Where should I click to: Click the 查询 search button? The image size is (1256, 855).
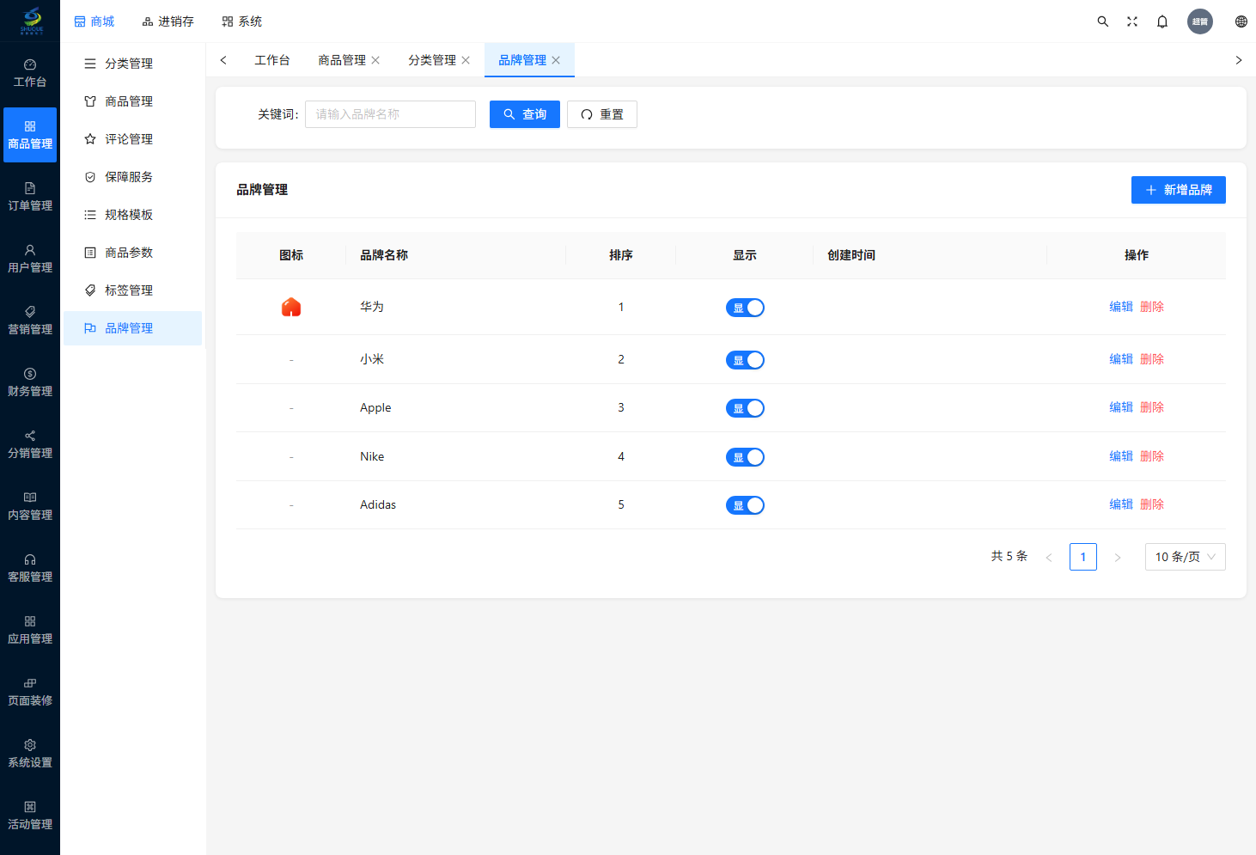[x=525, y=114]
